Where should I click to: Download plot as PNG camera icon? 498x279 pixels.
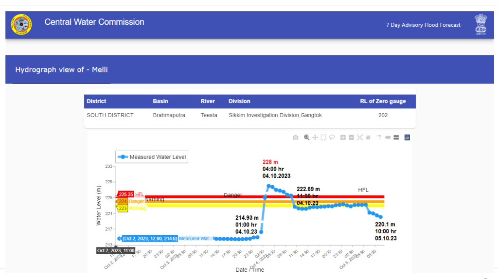pyautogui.click(x=295, y=138)
